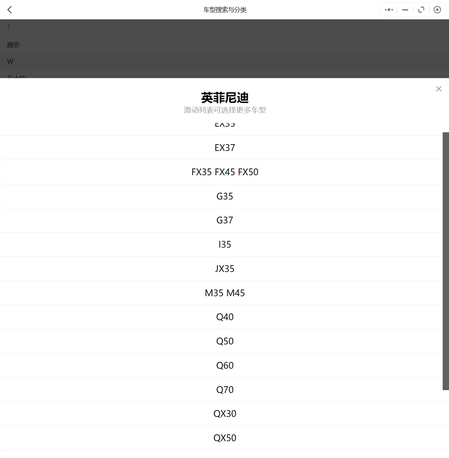Select the I35 model
The image size is (449, 458).
tap(225, 244)
